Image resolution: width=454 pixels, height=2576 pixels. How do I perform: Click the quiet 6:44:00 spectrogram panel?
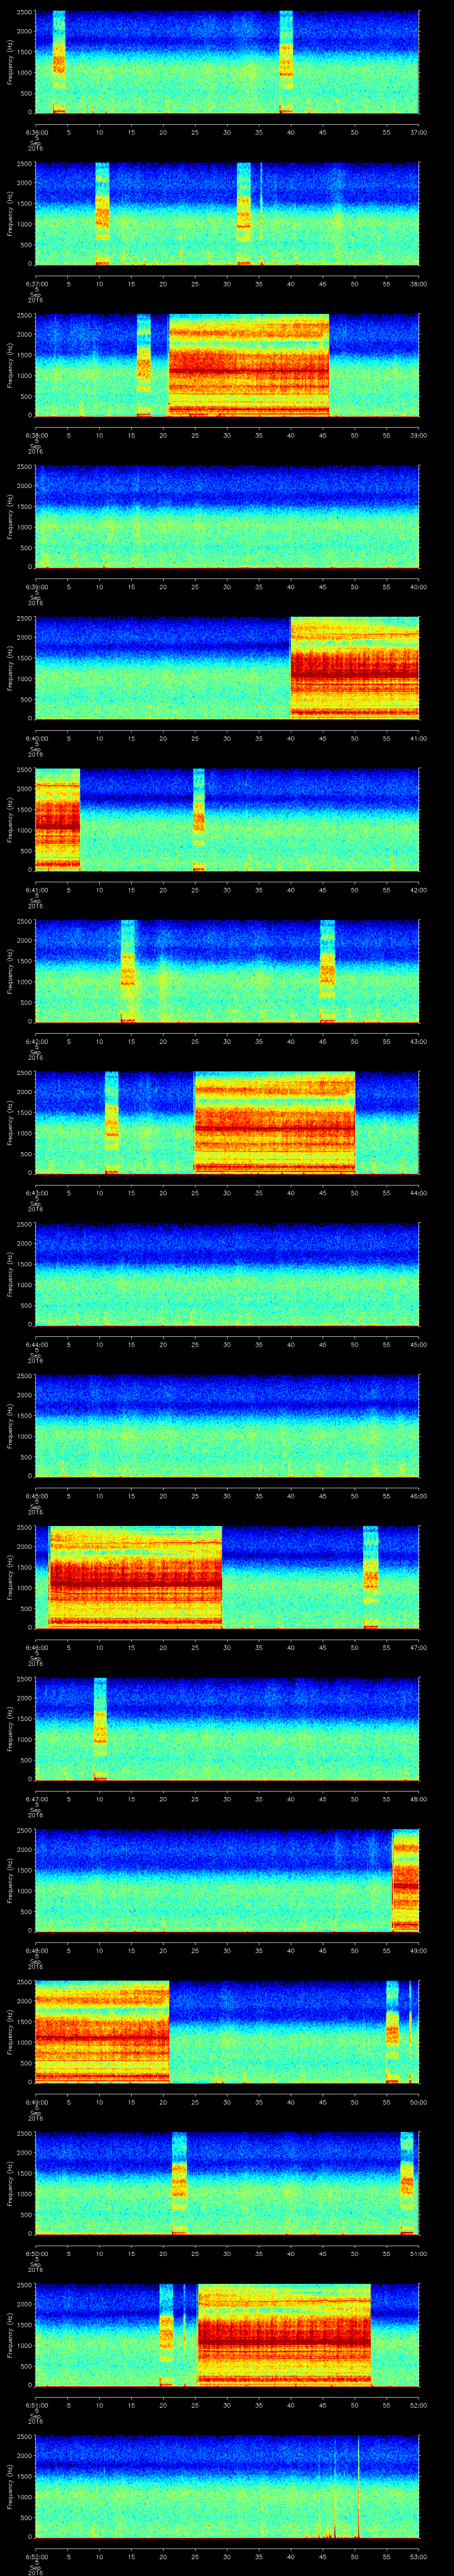pyautogui.click(x=227, y=1274)
